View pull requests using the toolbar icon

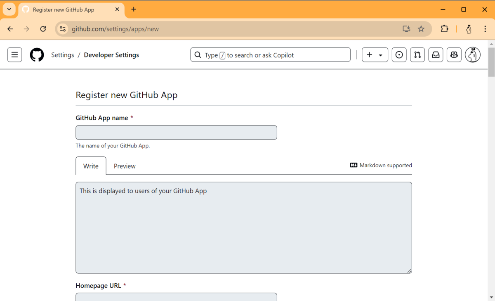coord(417,55)
